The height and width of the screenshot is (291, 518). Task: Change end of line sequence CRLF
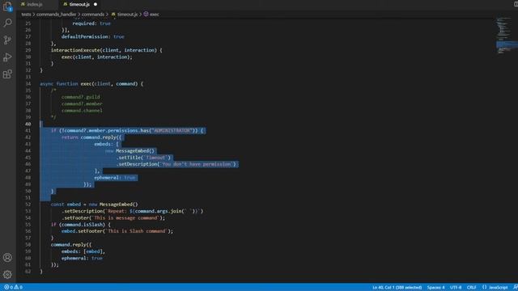pyautogui.click(x=471, y=288)
